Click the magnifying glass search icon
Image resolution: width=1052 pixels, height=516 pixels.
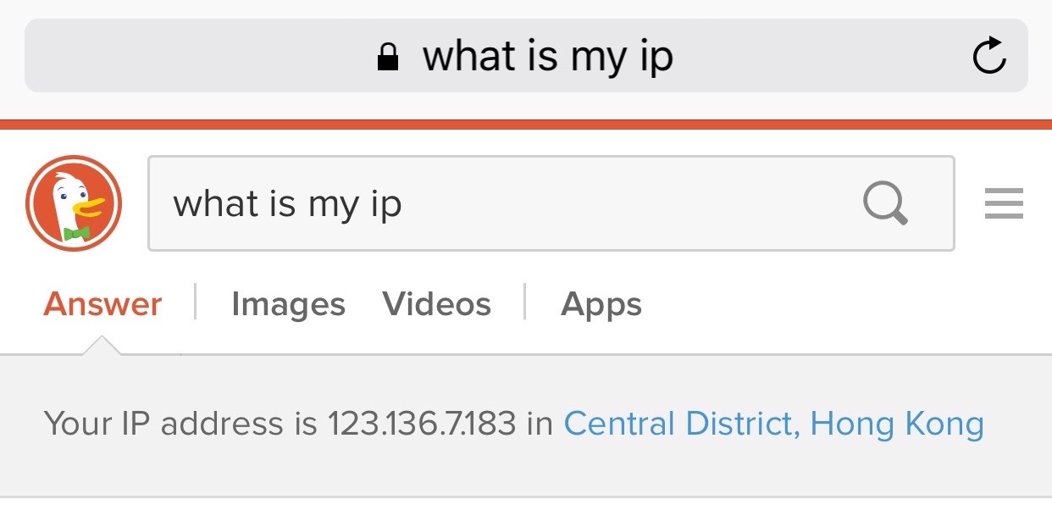click(885, 203)
